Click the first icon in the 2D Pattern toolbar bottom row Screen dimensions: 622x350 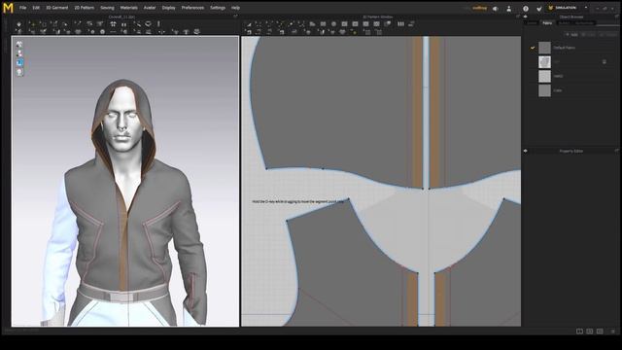249,32
